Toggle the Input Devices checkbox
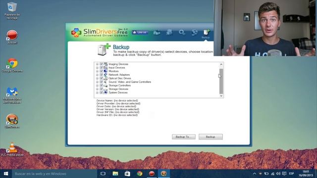 pyautogui.click(x=102, y=68)
